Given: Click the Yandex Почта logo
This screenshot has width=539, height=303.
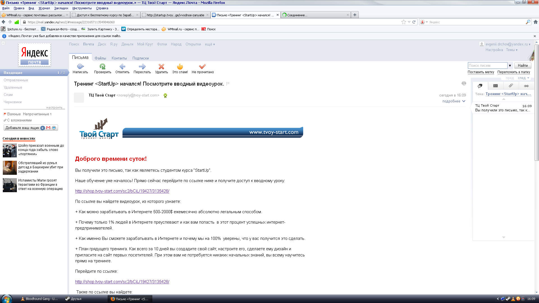Looking at the screenshot, I should (35, 55).
